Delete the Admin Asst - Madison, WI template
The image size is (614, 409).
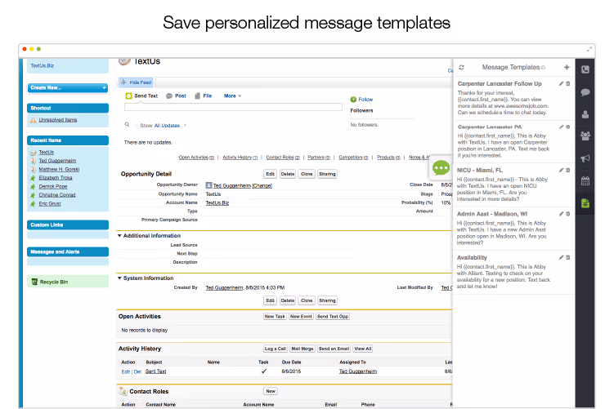[567, 214]
